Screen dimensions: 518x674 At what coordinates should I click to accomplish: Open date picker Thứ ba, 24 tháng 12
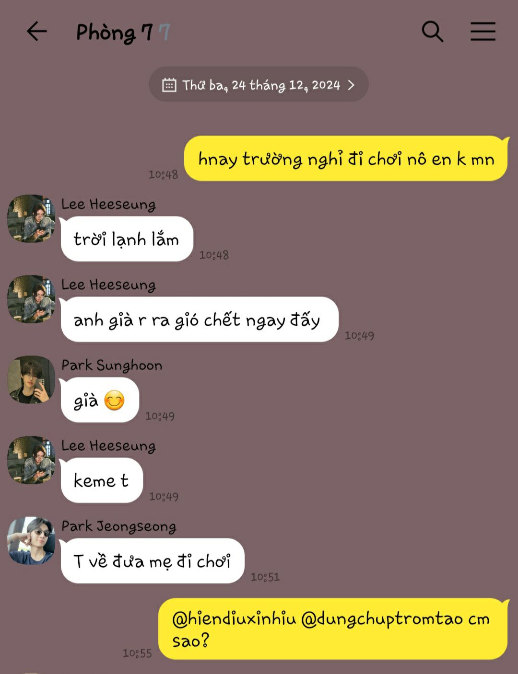(259, 84)
